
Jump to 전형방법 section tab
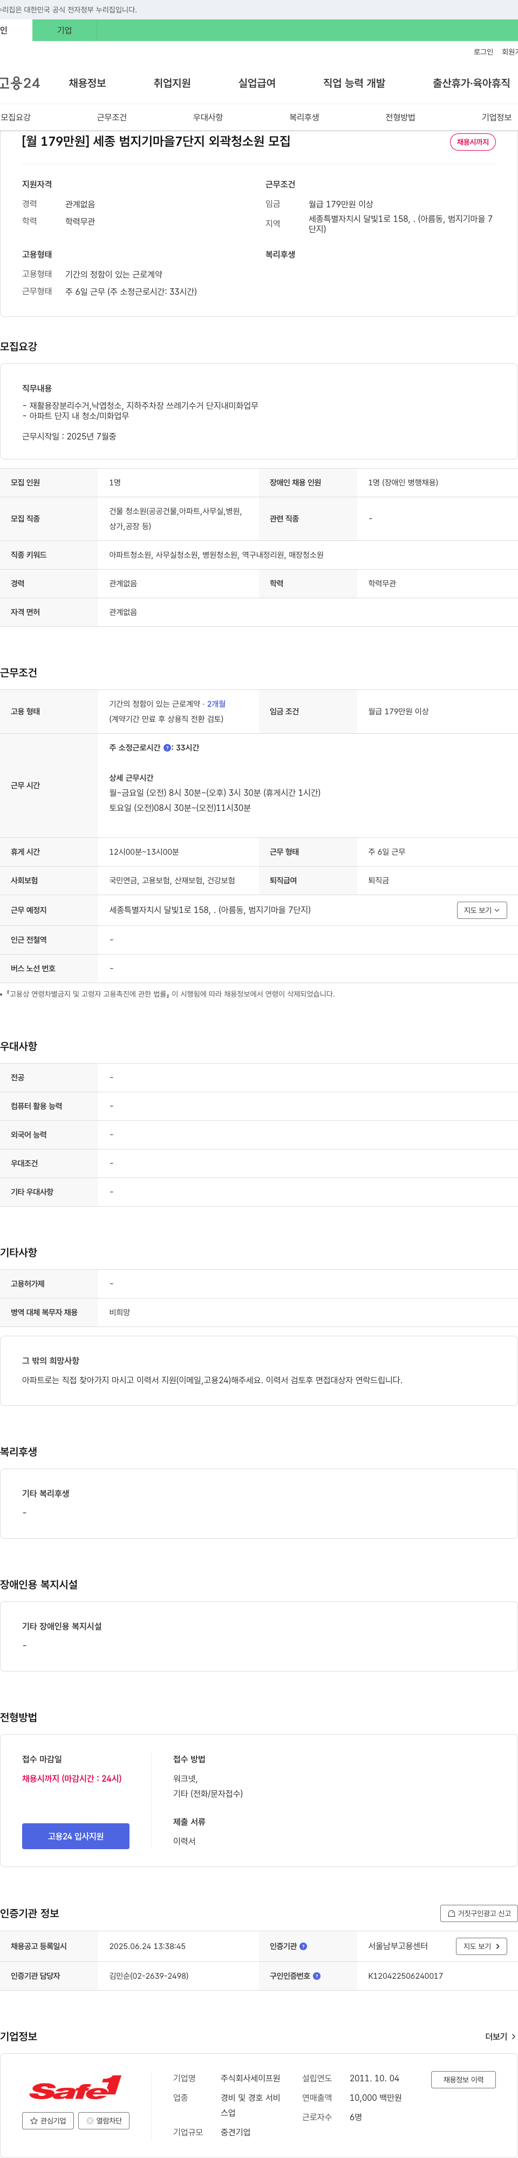[400, 117]
